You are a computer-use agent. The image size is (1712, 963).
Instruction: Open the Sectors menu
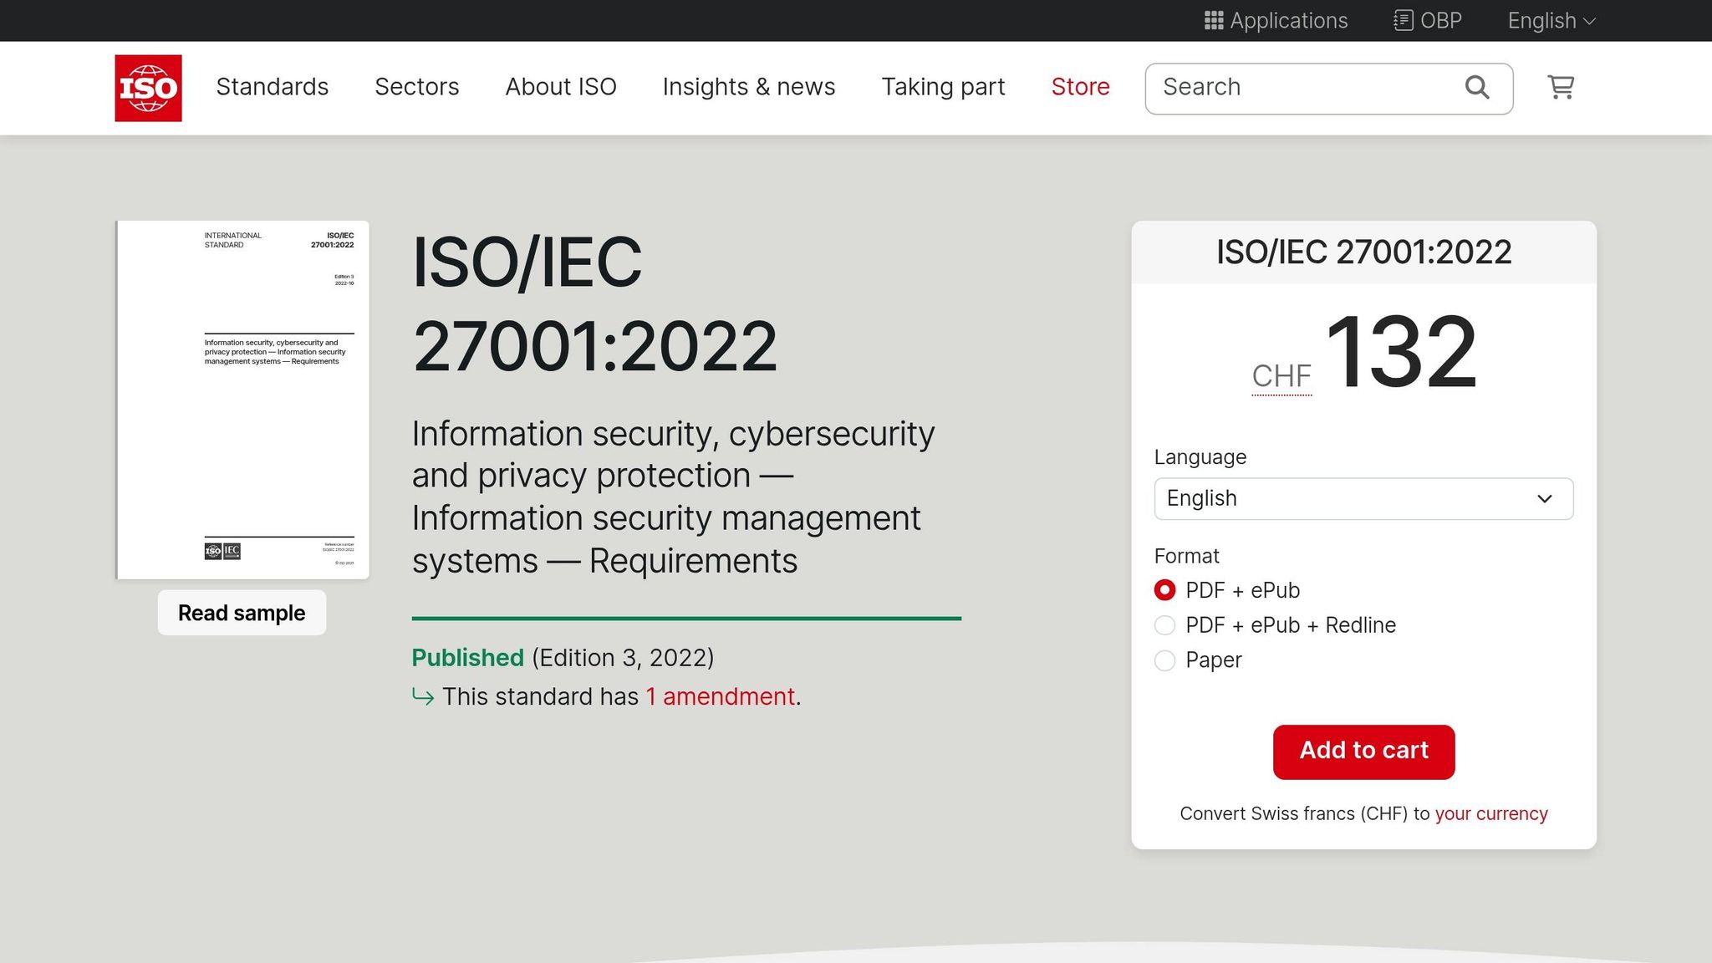click(x=417, y=87)
